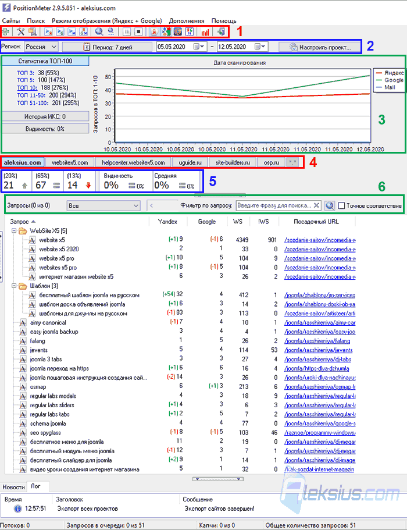This screenshot has width=407, height=530.
Task: Click the exit door toolbar icon
Action: pyautogui.click(x=221, y=32)
